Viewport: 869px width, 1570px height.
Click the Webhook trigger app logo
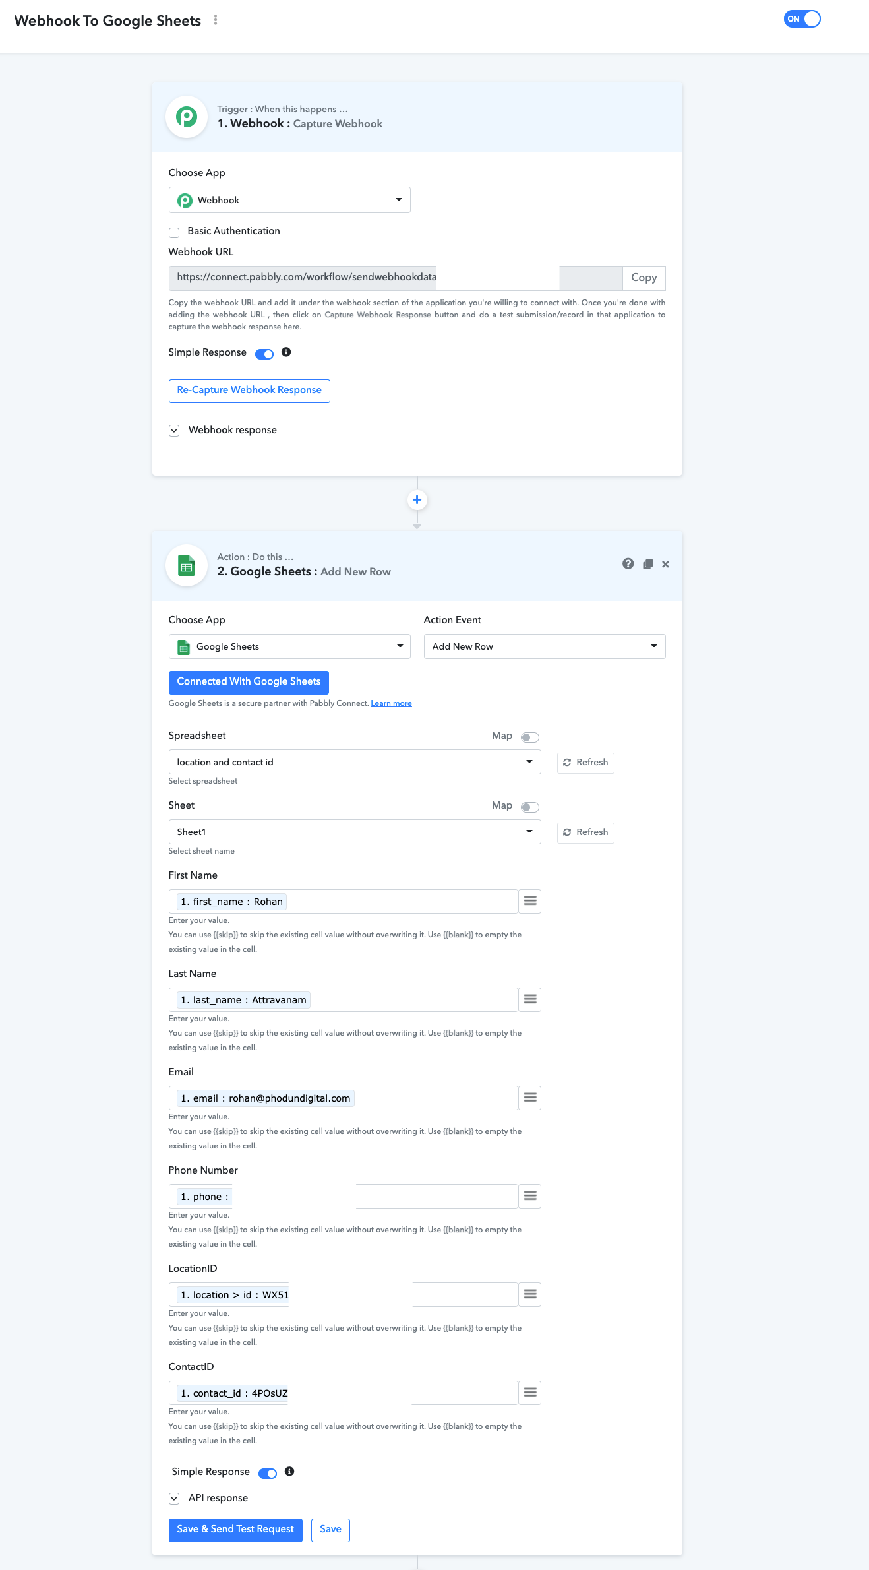pyautogui.click(x=187, y=117)
